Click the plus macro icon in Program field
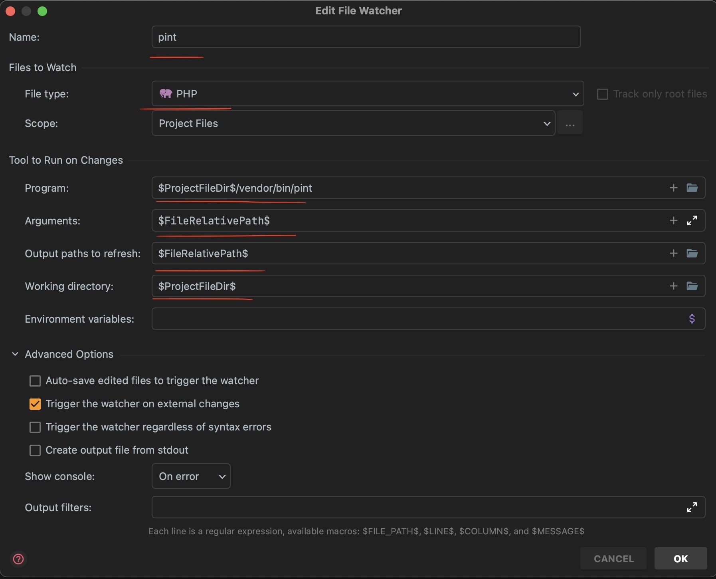Image resolution: width=716 pixels, height=579 pixels. pos(673,188)
